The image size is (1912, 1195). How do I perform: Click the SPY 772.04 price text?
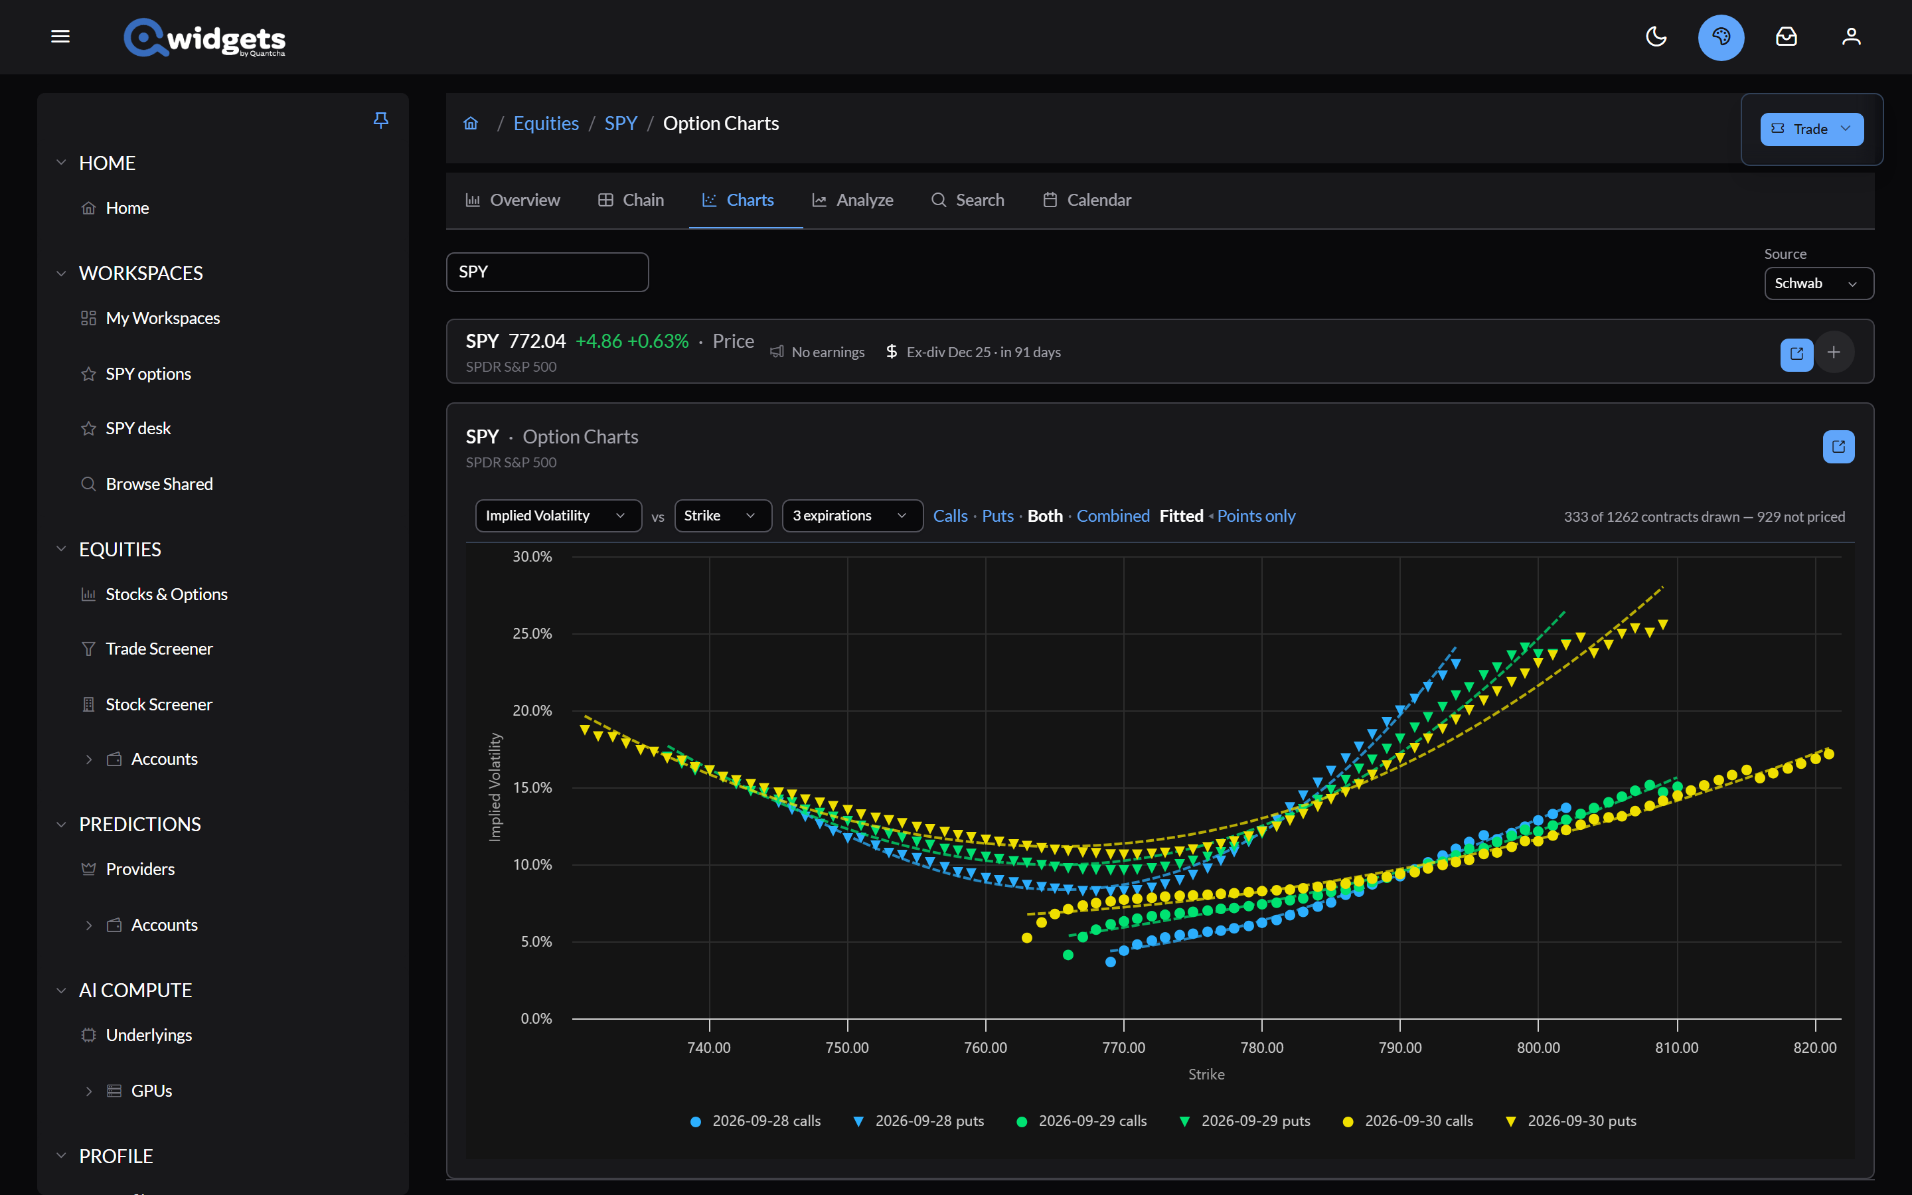click(515, 341)
